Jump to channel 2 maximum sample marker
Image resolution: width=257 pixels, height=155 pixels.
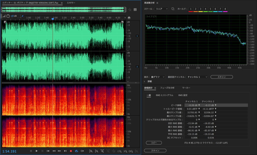pyautogui.click(x=216, y=112)
